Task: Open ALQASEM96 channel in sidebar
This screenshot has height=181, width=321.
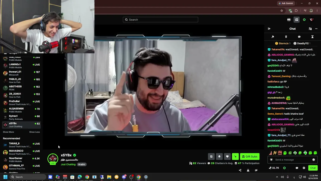Action: tap(21, 110)
